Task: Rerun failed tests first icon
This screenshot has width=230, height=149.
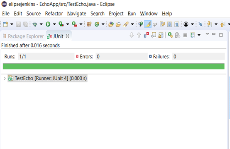Action: pyautogui.click(x=178, y=35)
